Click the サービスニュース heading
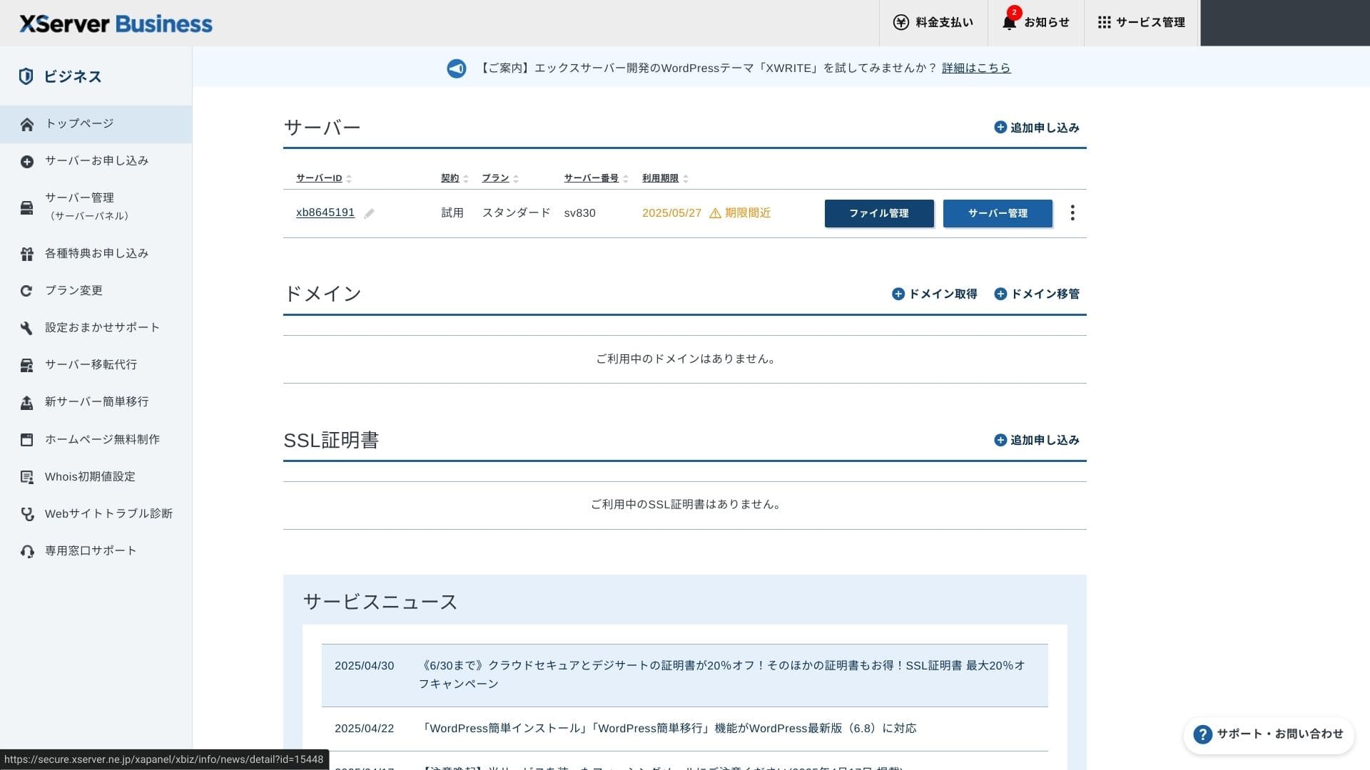The image size is (1370, 770). [380, 602]
